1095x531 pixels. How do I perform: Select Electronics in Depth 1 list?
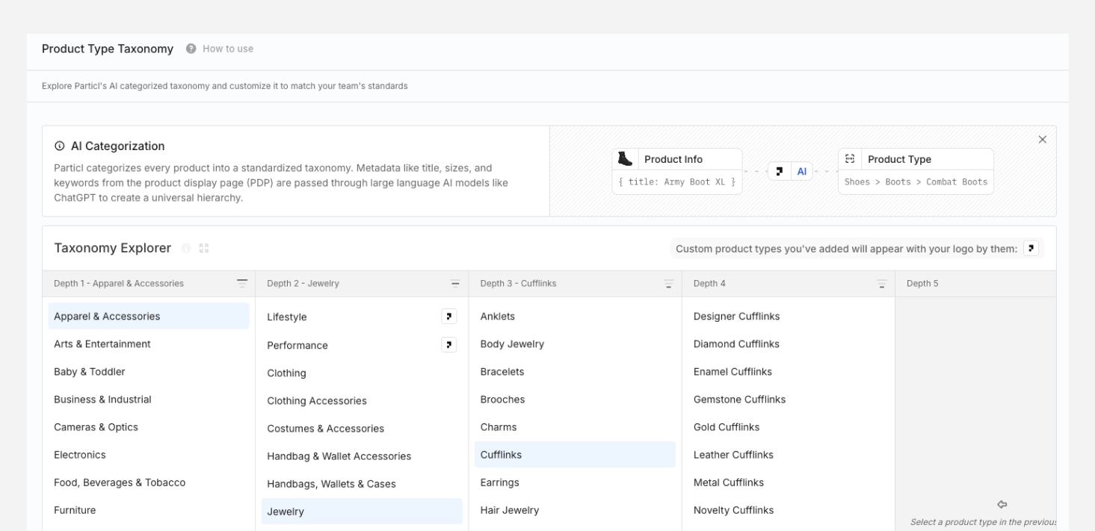click(80, 455)
